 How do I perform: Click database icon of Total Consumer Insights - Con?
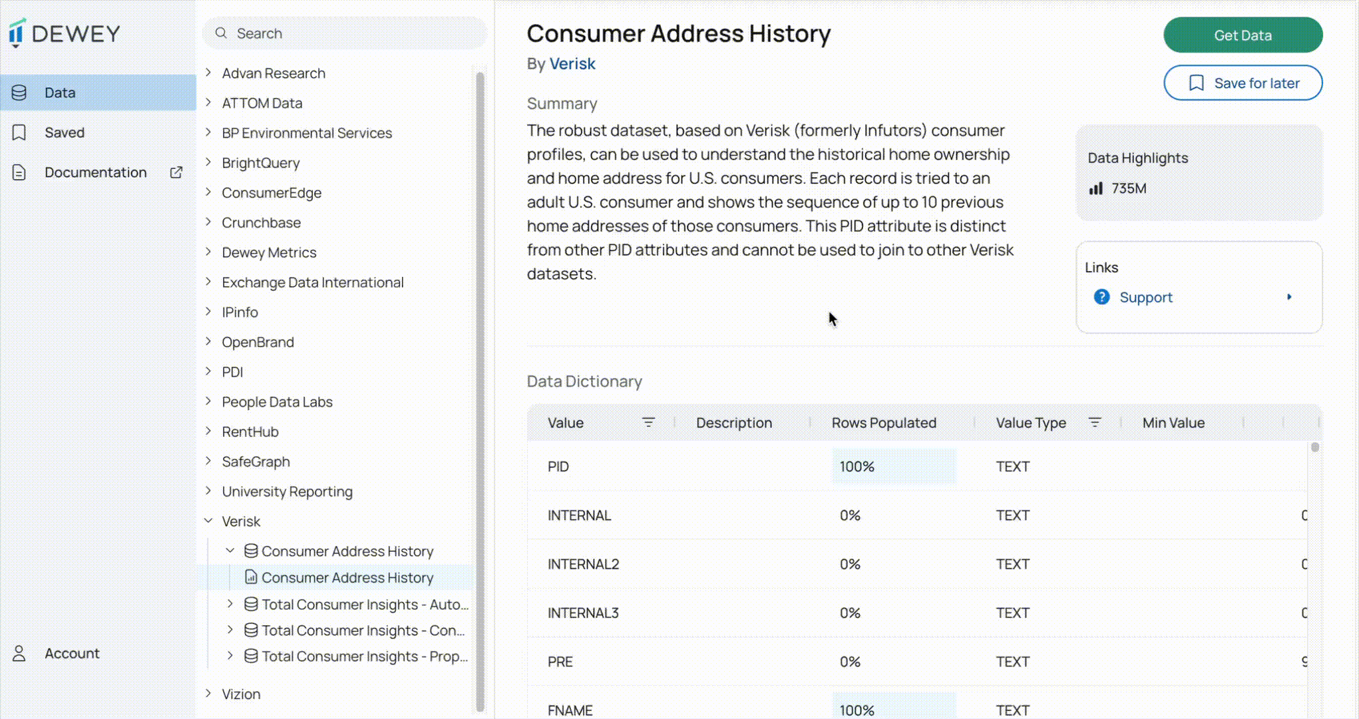click(x=251, y=630)
